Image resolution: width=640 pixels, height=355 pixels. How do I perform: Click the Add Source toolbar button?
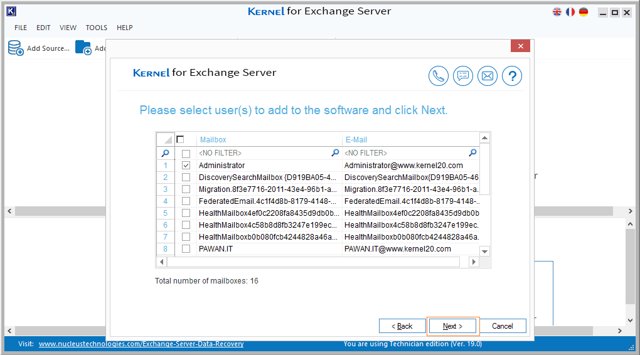pyautogui.click(x=39, y=48)
